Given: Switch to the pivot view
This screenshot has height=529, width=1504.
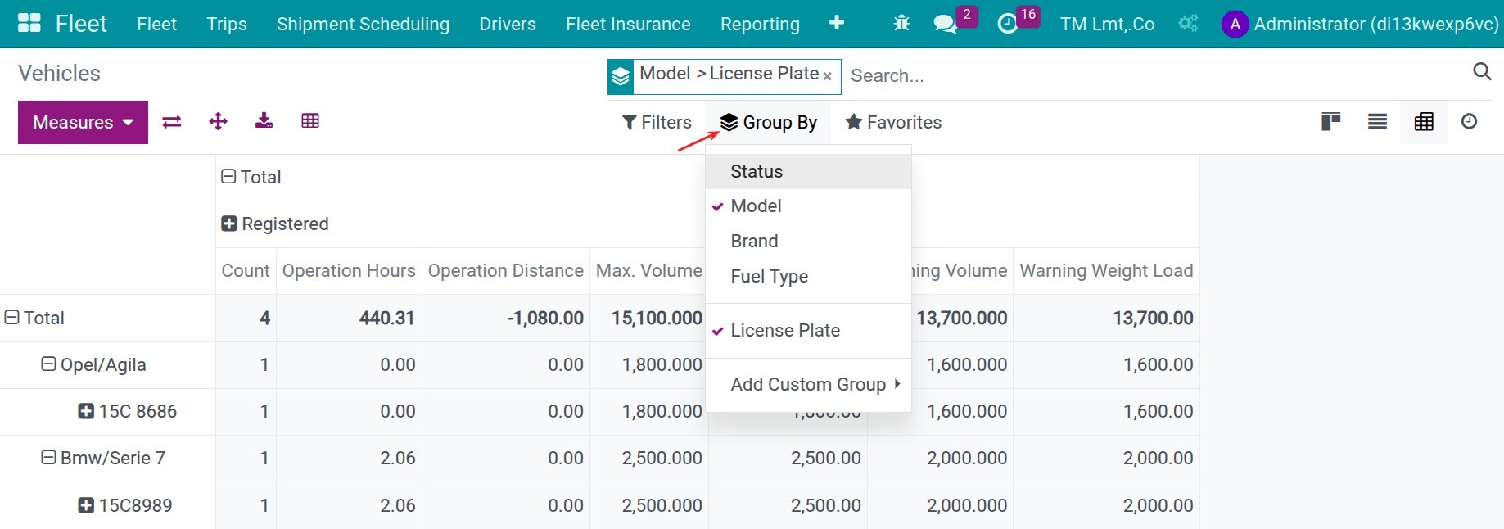Looking at the screenshot, I should pos(1424,122).
